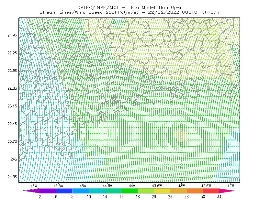Image resolution: width=259 pixels, height=200 pixels.
Task: Click the legend value '14'
Action: pyautogui.click(x=105, y=197)
